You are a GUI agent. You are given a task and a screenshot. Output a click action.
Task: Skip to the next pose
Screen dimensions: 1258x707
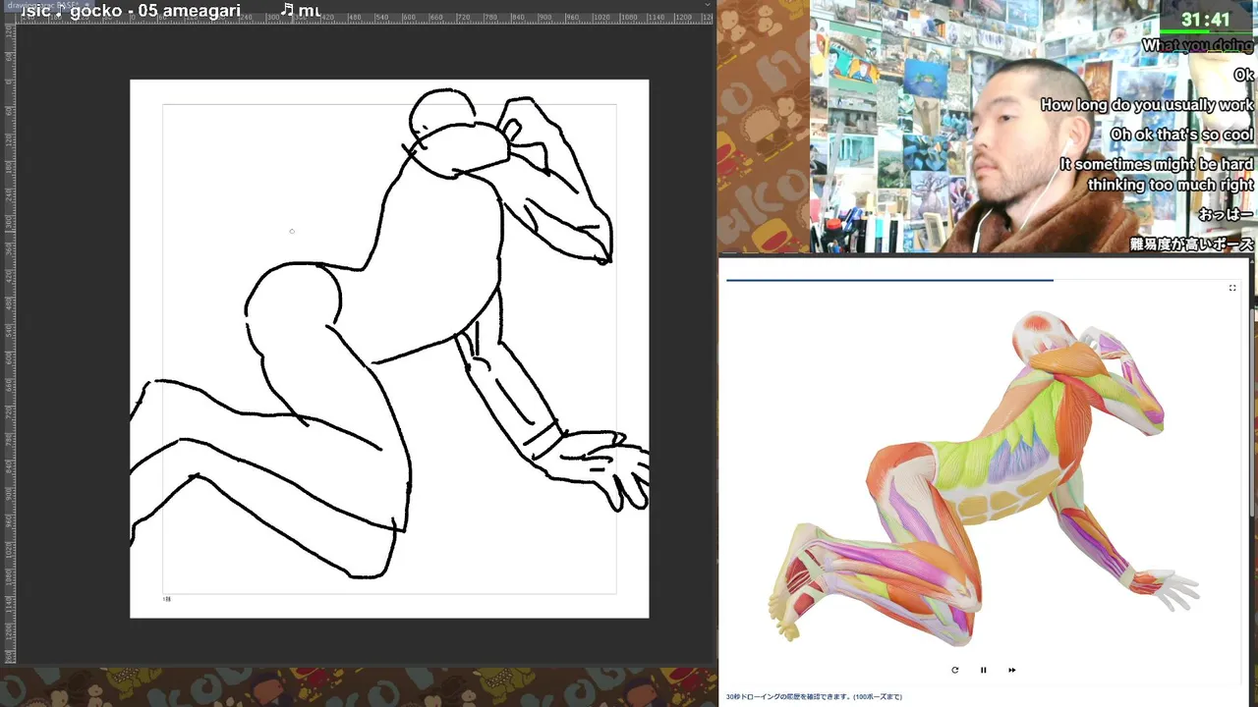[x=1011, y=670]
